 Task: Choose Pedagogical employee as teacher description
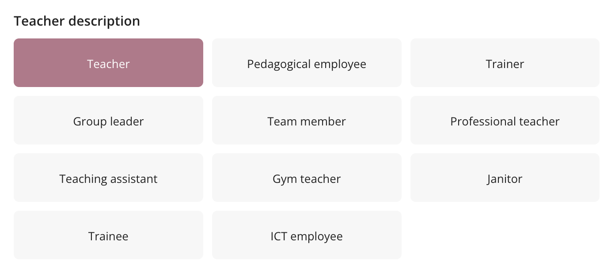coord(307,63)
